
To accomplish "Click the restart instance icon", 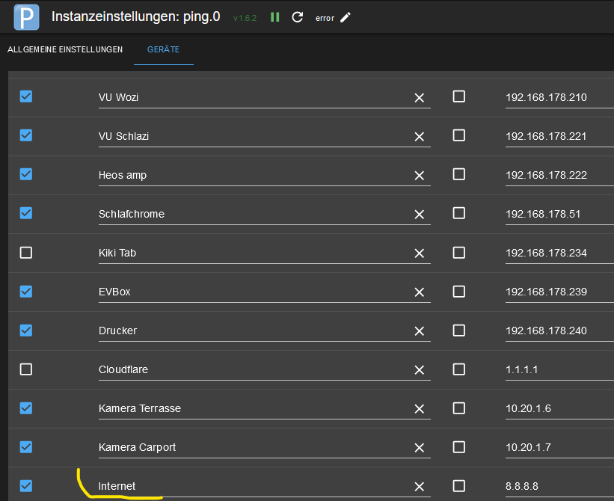I will (x=297, y=16).
